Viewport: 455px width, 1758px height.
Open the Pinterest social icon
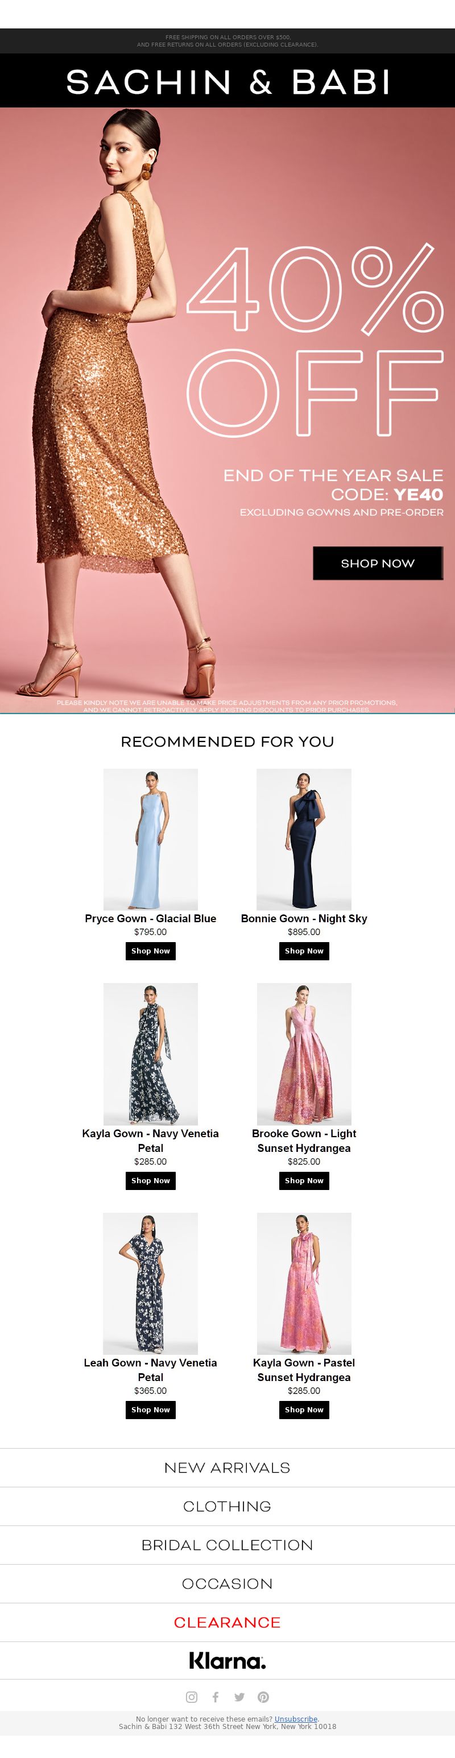coord(263,1697)
